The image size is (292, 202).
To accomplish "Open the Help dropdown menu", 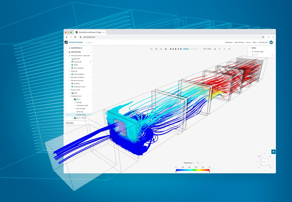I will [255, 42].
